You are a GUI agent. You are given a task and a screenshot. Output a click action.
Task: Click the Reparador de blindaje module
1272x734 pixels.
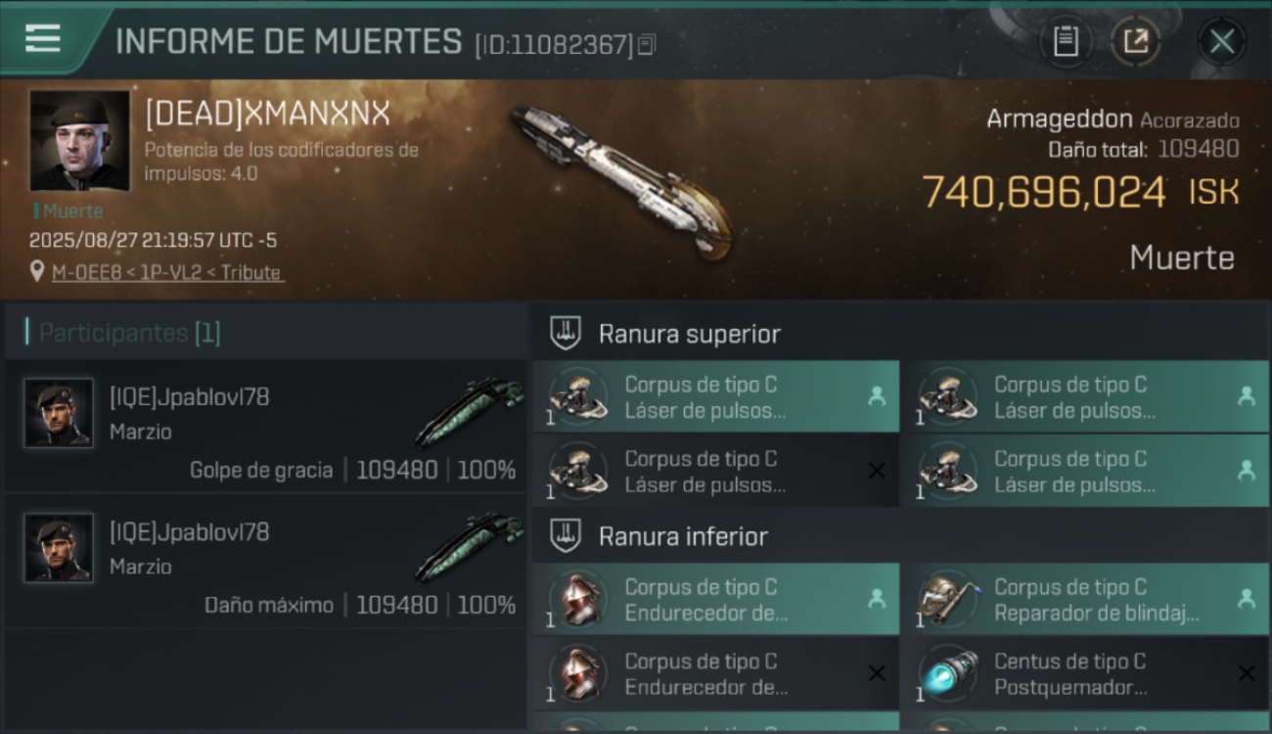[1085, 600]
